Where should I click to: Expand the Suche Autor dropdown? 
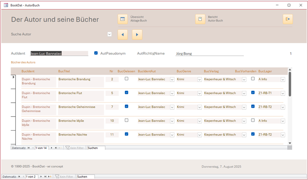click(110, 34)
